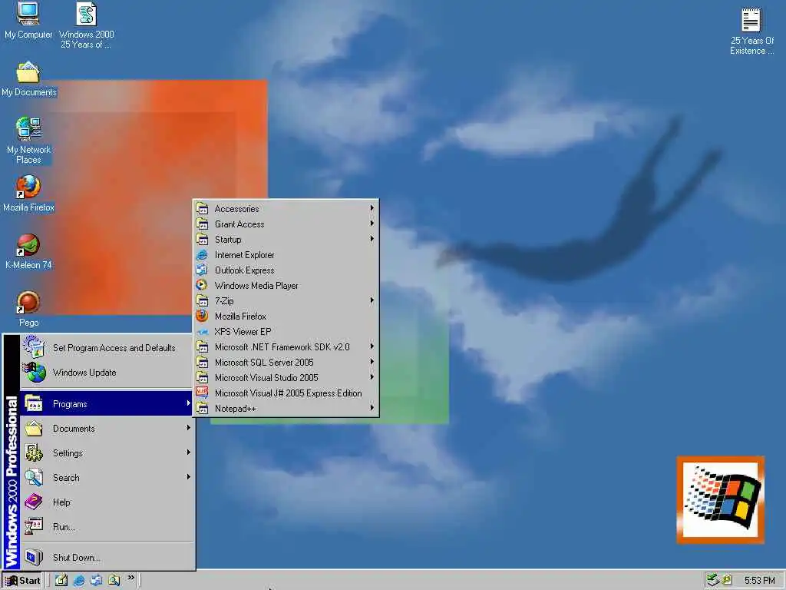Click the Internet Explorer icon in Programs menu

[x=202, y=255]
